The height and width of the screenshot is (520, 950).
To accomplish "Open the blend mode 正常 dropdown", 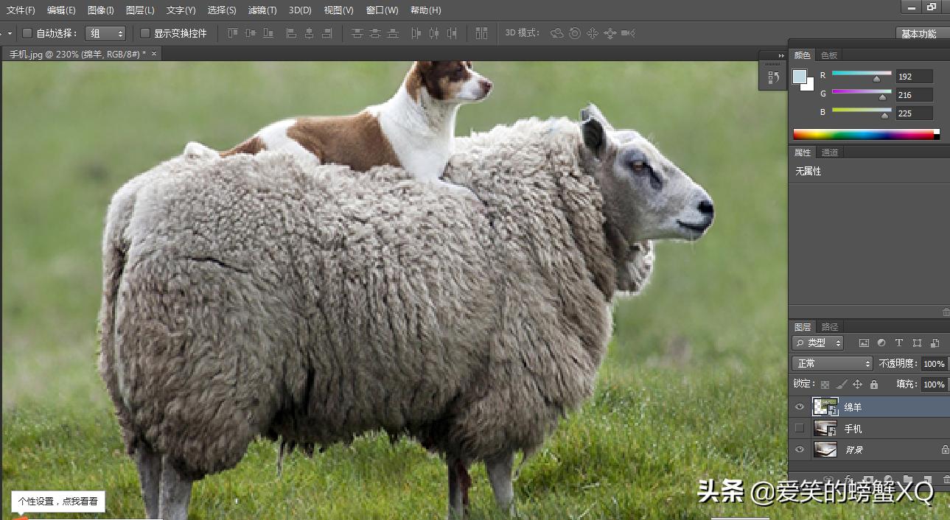I will [831, 363].
